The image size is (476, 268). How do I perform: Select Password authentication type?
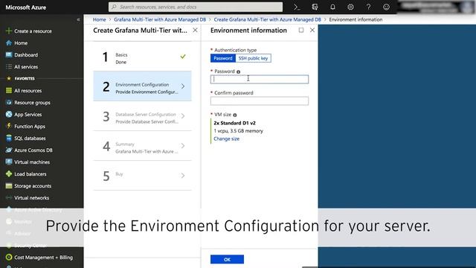[x=223, y=58]
